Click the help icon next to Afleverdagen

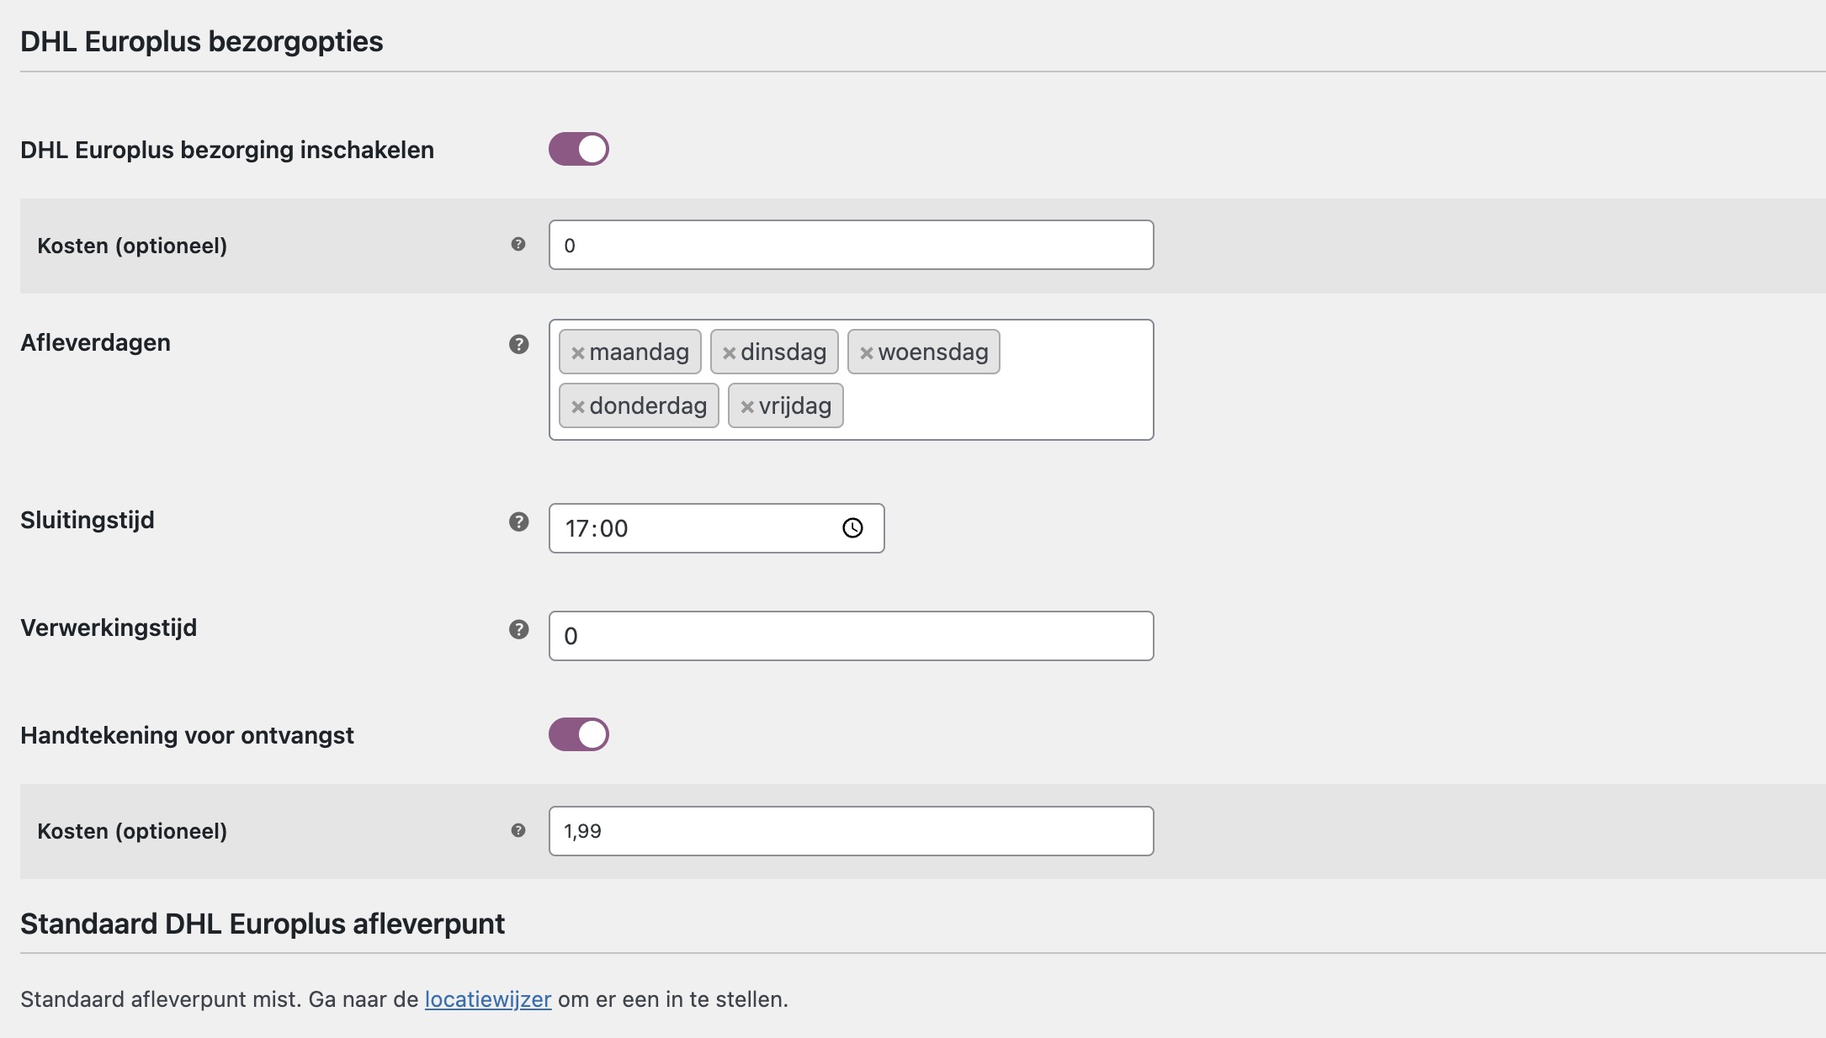pos(518,342)
